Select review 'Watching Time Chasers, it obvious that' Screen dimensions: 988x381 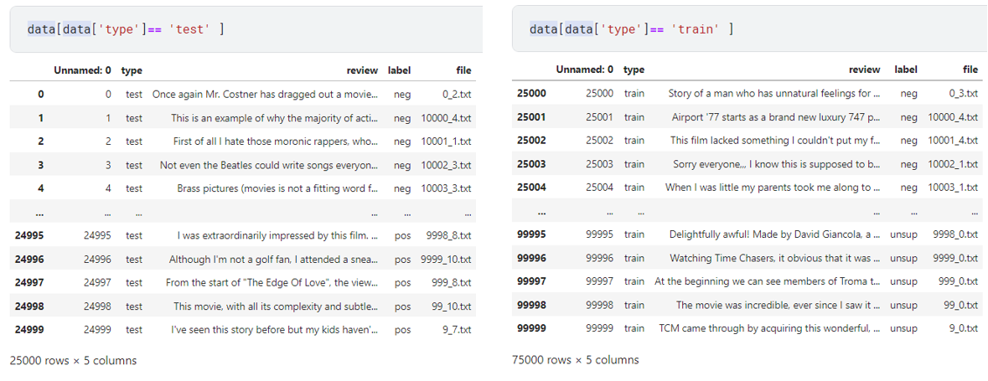click(x=775, y=258)
